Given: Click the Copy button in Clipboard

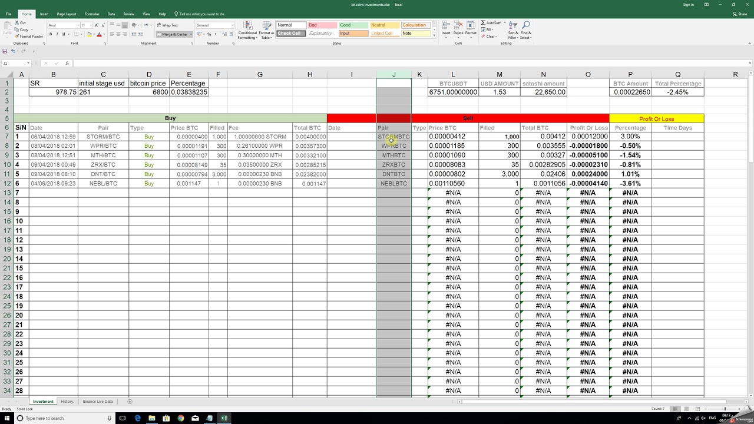Looking at the screenshot, I should tap(21, 29).
